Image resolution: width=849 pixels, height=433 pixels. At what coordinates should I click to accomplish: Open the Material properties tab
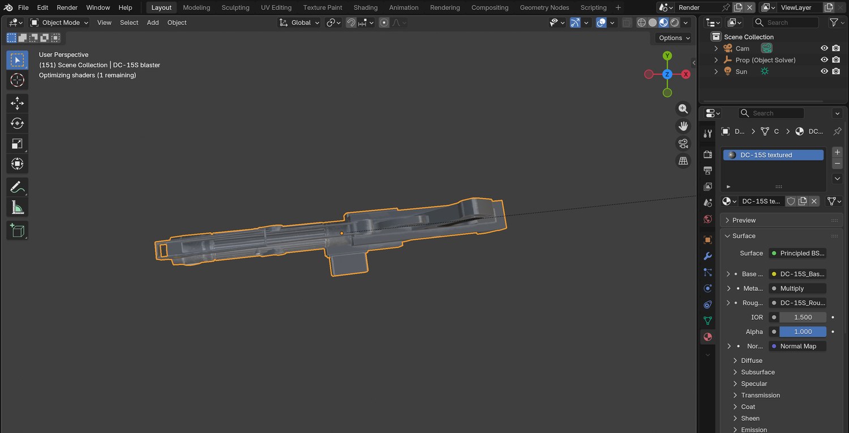coord(707,337)
